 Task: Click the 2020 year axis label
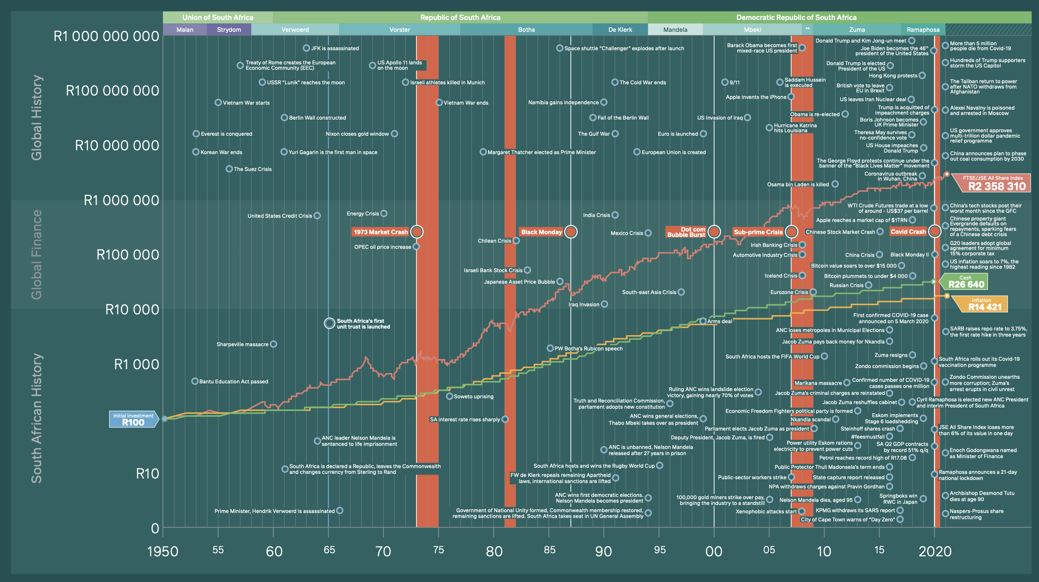point(935,551)
